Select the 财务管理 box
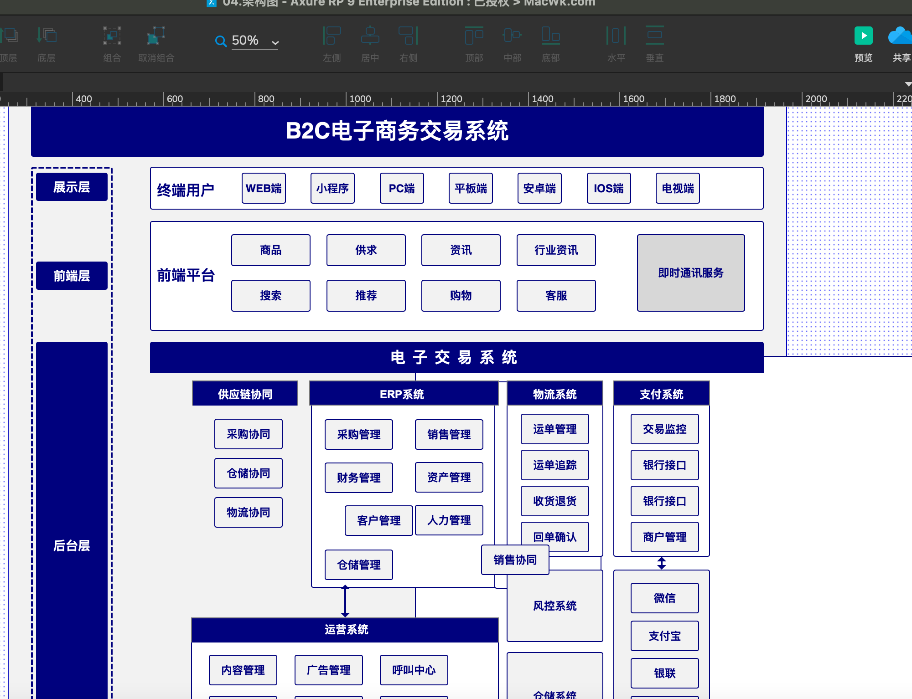Image resolution: width=912 pixels, height=699 pixels. click(359, 478)
